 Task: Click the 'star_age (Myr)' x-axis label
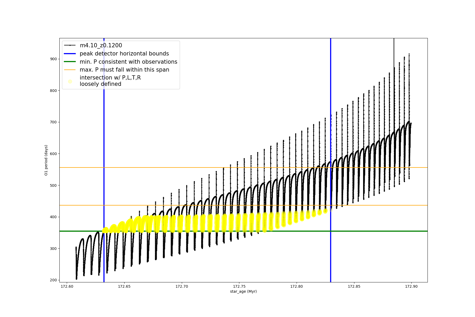243,291
